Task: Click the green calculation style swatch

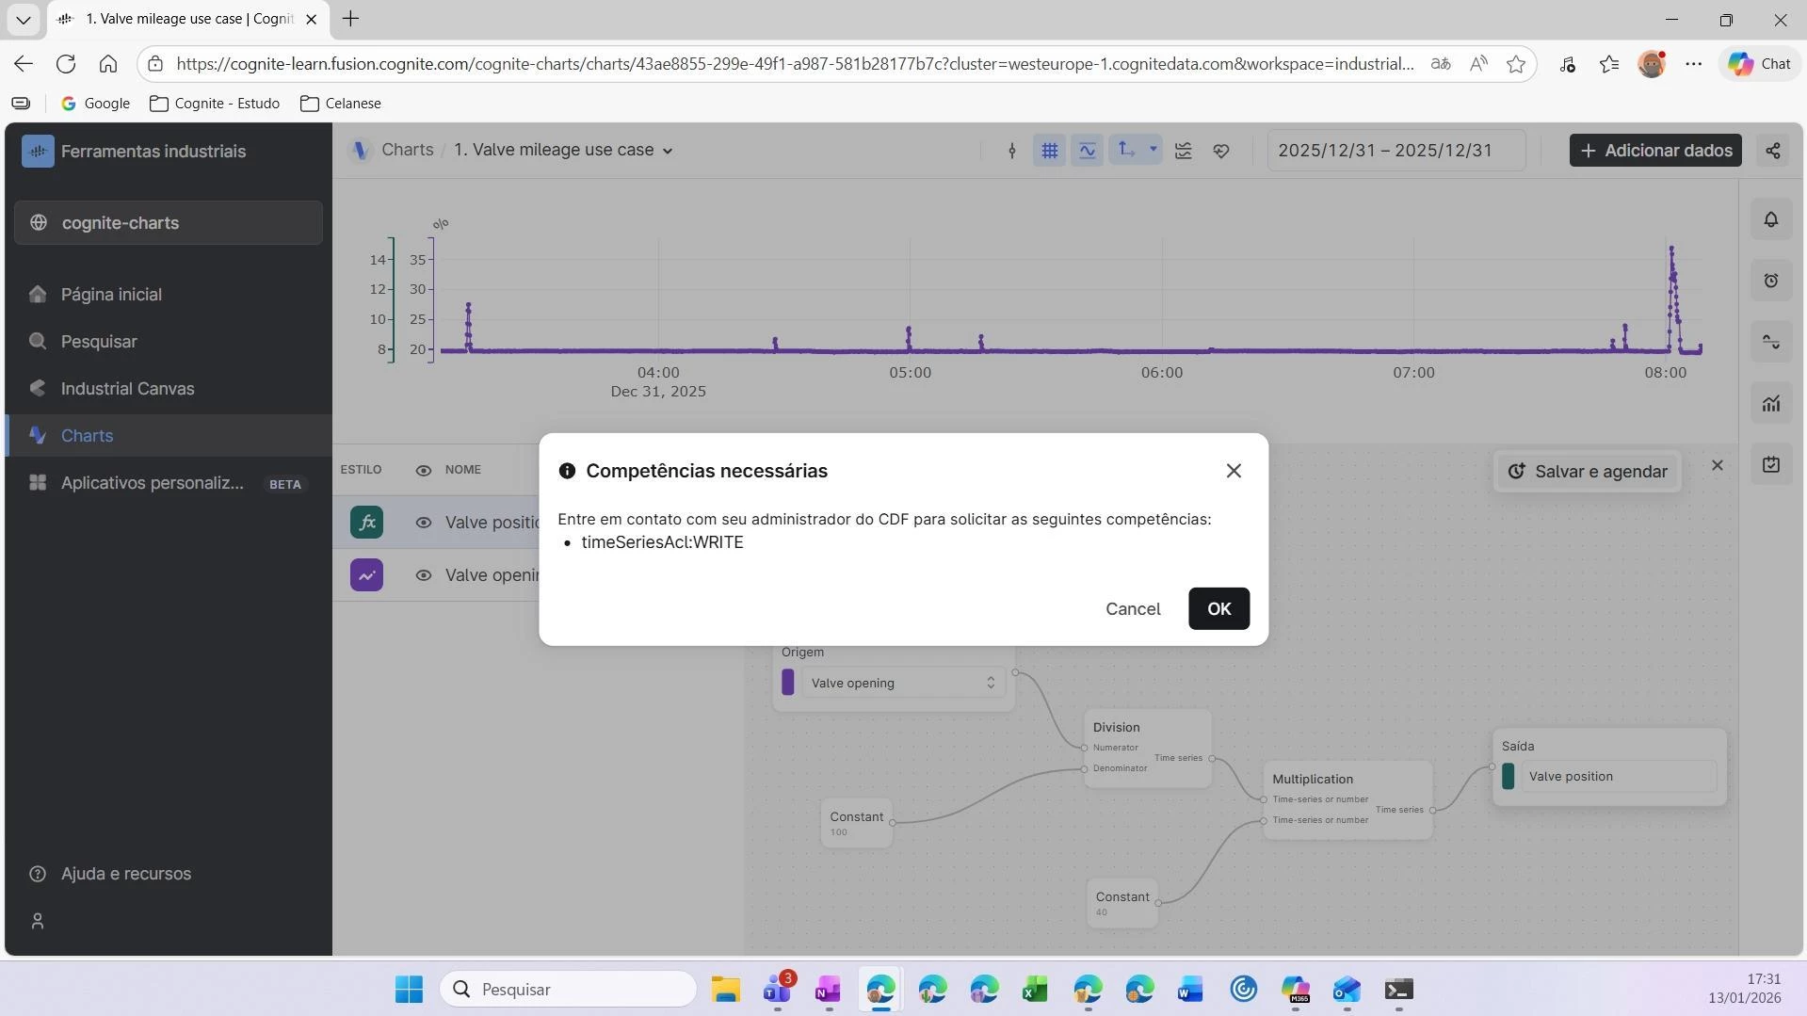Action: pos(367,523)
